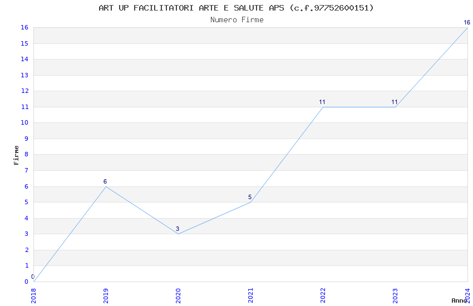Click y-axis tick value 7
This screenshot has height=306, width=473.
(27, 171)
